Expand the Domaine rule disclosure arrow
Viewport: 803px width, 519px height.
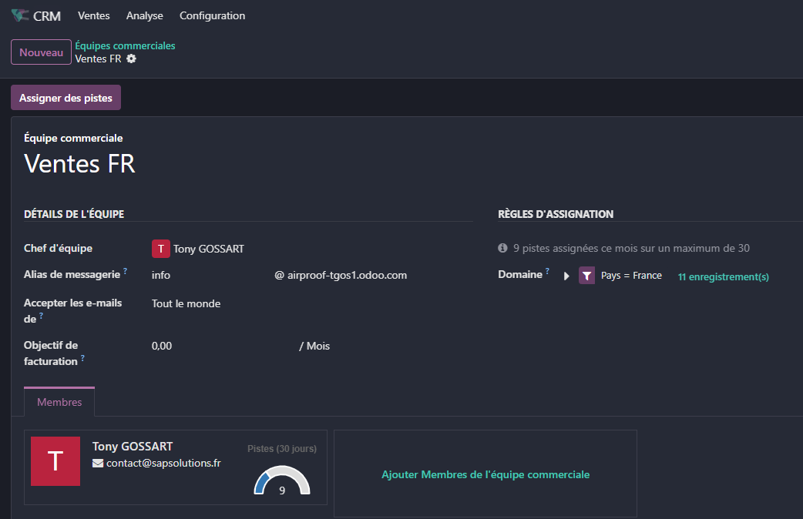coord(566,275)
